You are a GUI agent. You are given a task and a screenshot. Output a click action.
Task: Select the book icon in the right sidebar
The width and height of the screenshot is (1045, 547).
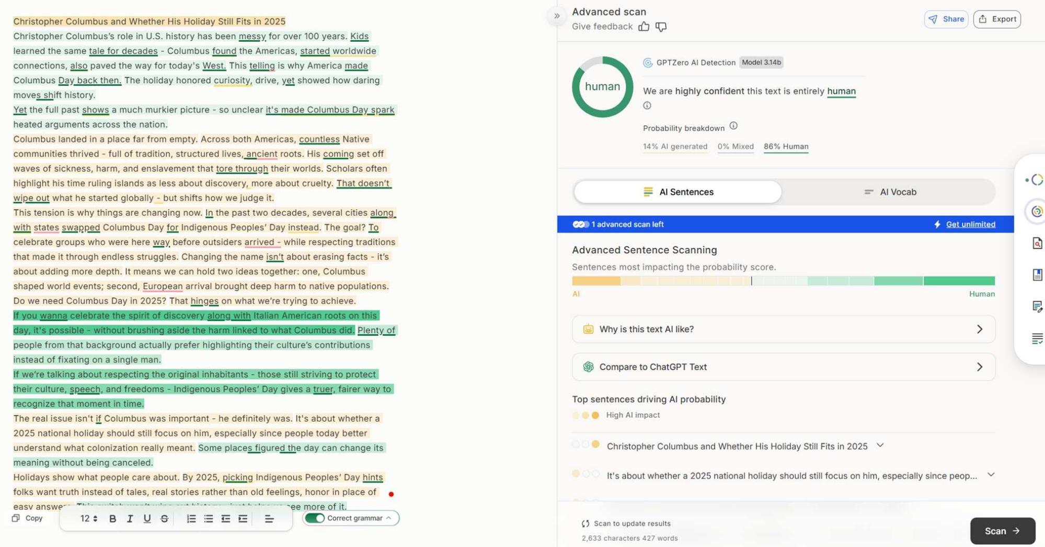(1037, 275)
